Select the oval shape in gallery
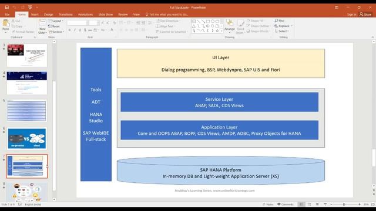Viewport: 376px width, 211px height. click(x=213, y=21)
